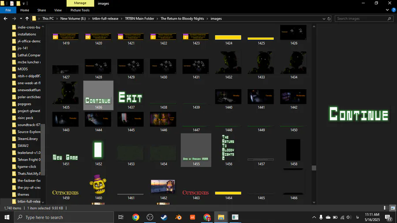This screenshot has width=397, height=223.
Task: Select white rectangle image 1452
Action: (98, 150)
